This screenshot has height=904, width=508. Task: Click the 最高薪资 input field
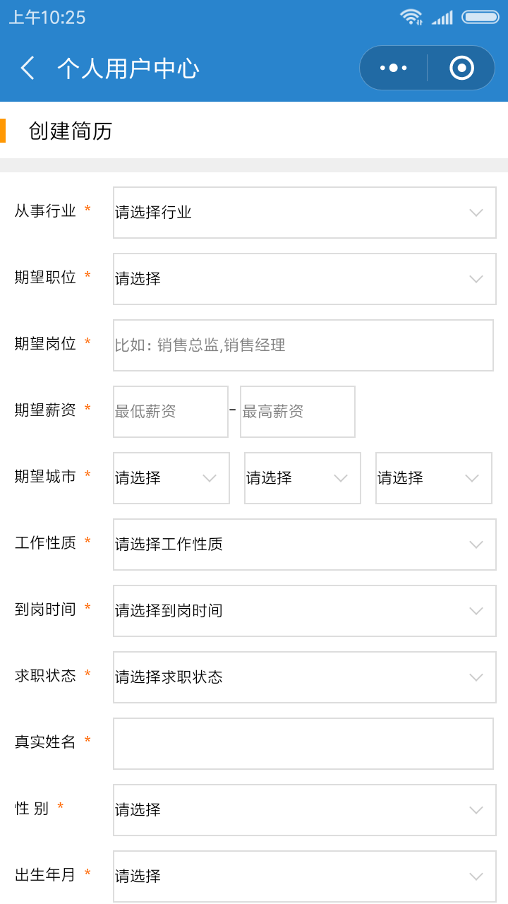tap(298, 412)
